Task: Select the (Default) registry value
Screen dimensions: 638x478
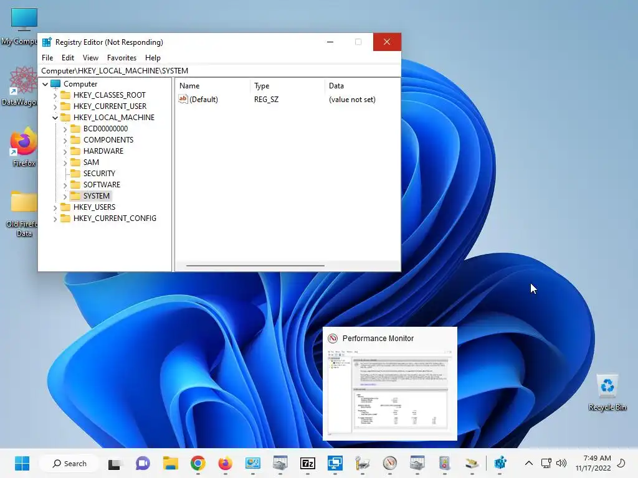Action: pos(204,100)
